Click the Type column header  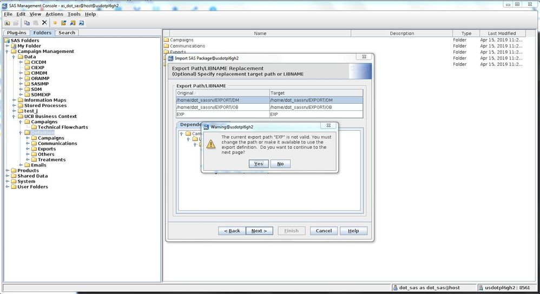466,34
